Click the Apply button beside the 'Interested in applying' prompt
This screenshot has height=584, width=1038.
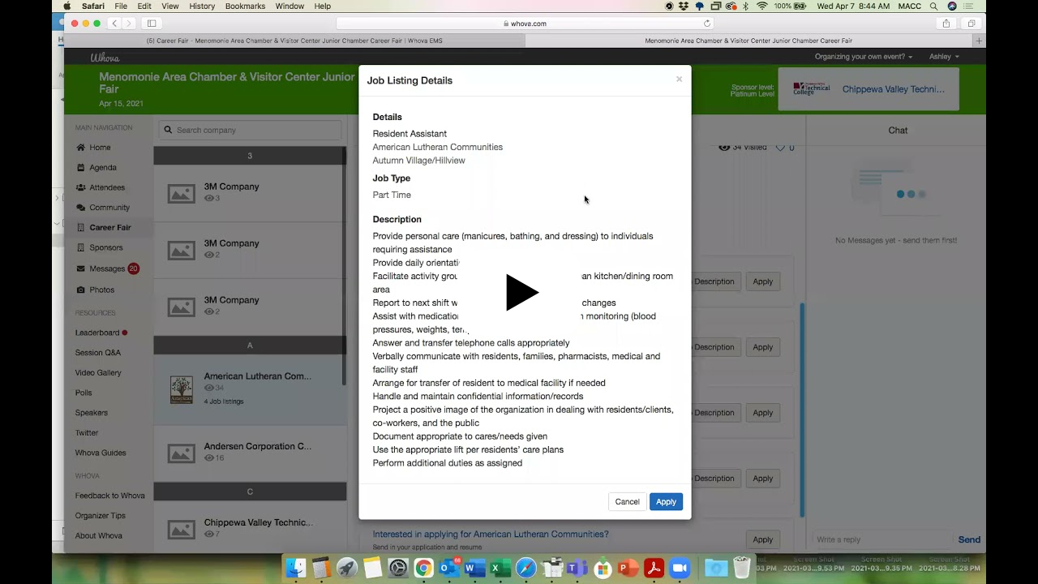(762, 539)
